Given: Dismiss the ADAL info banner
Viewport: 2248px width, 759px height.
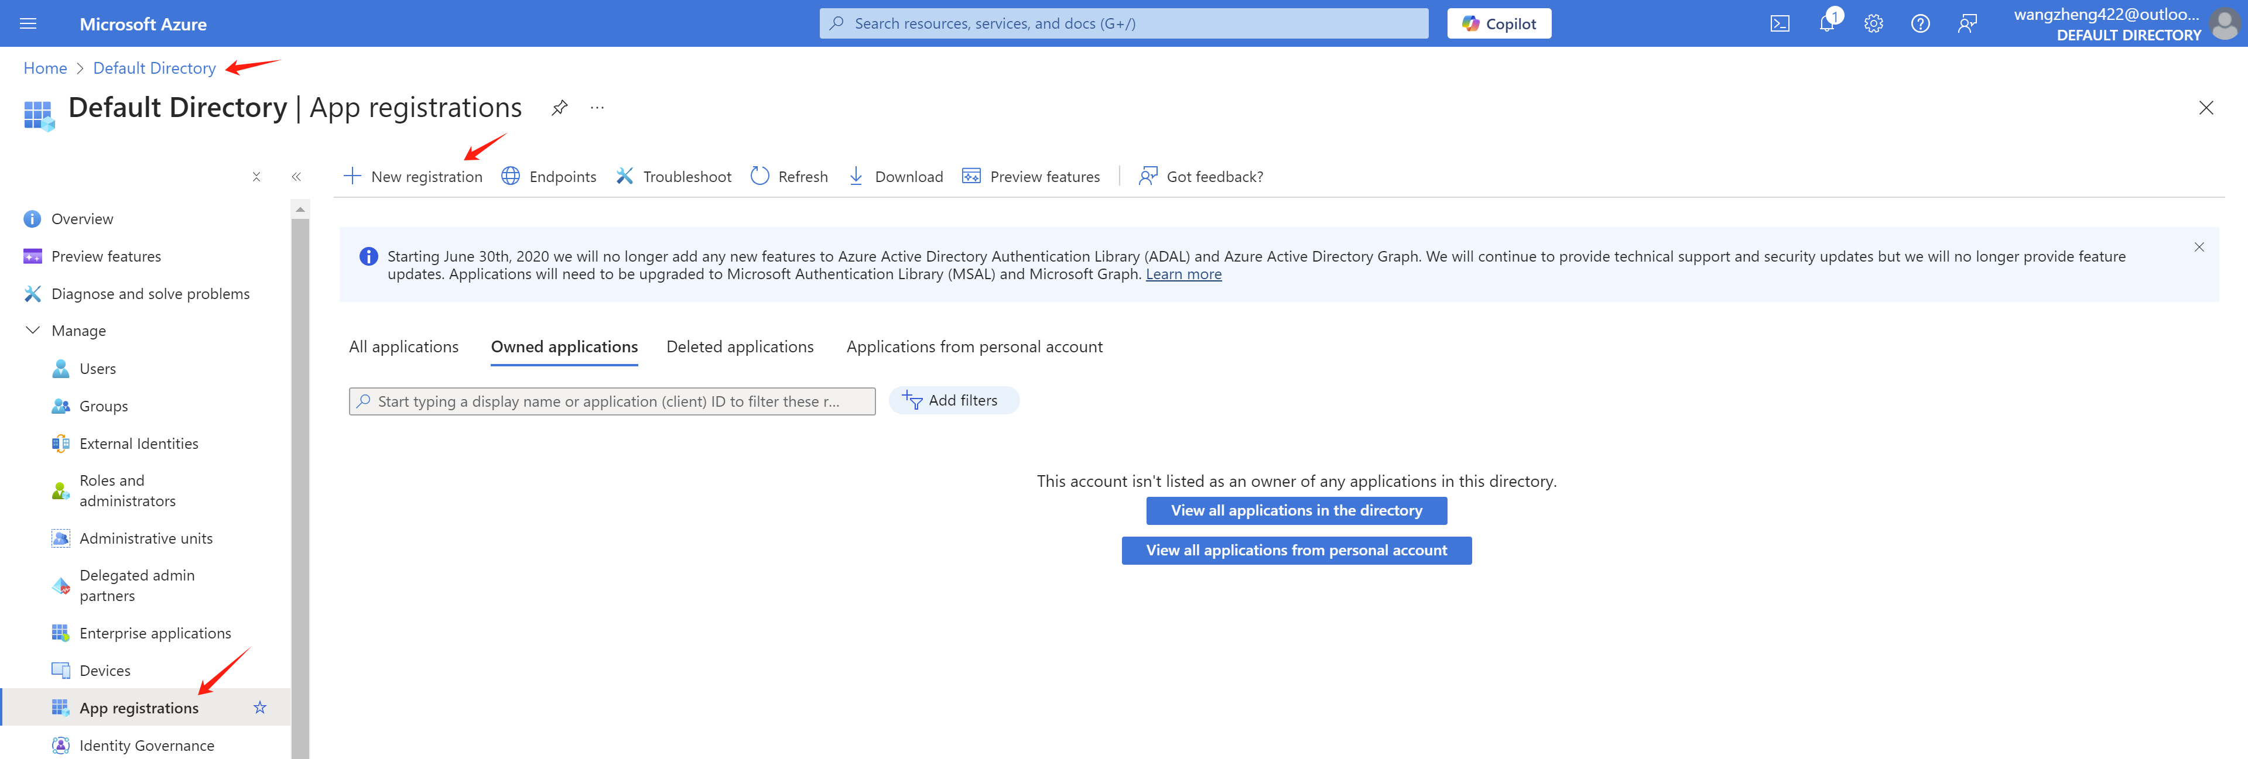Looking at the screenshot, I should pos(2198,247).
